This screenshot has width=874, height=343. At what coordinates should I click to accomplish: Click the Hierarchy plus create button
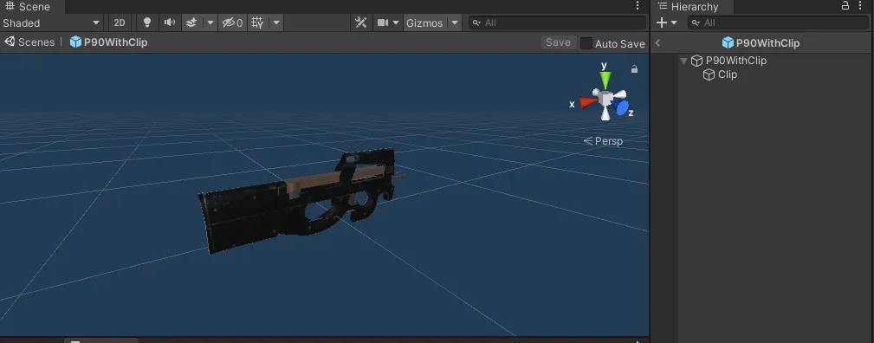pyautogui.click(x=662, y=23)
